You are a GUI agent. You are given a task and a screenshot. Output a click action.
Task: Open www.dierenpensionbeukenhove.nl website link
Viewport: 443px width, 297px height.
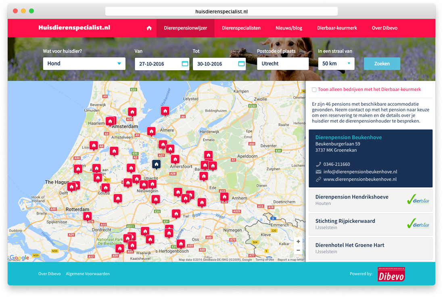(360, 180)
